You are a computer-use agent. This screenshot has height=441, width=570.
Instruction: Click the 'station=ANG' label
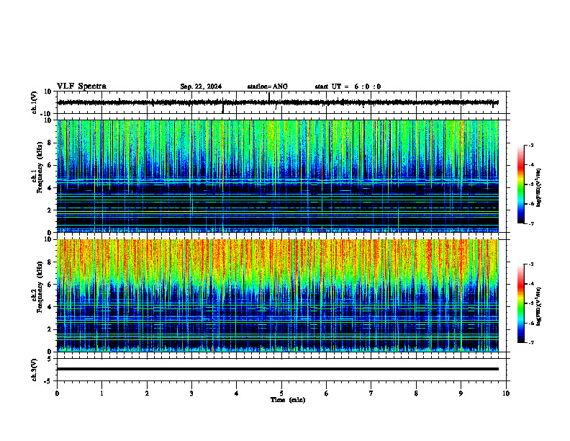click(x=268, y=86)
